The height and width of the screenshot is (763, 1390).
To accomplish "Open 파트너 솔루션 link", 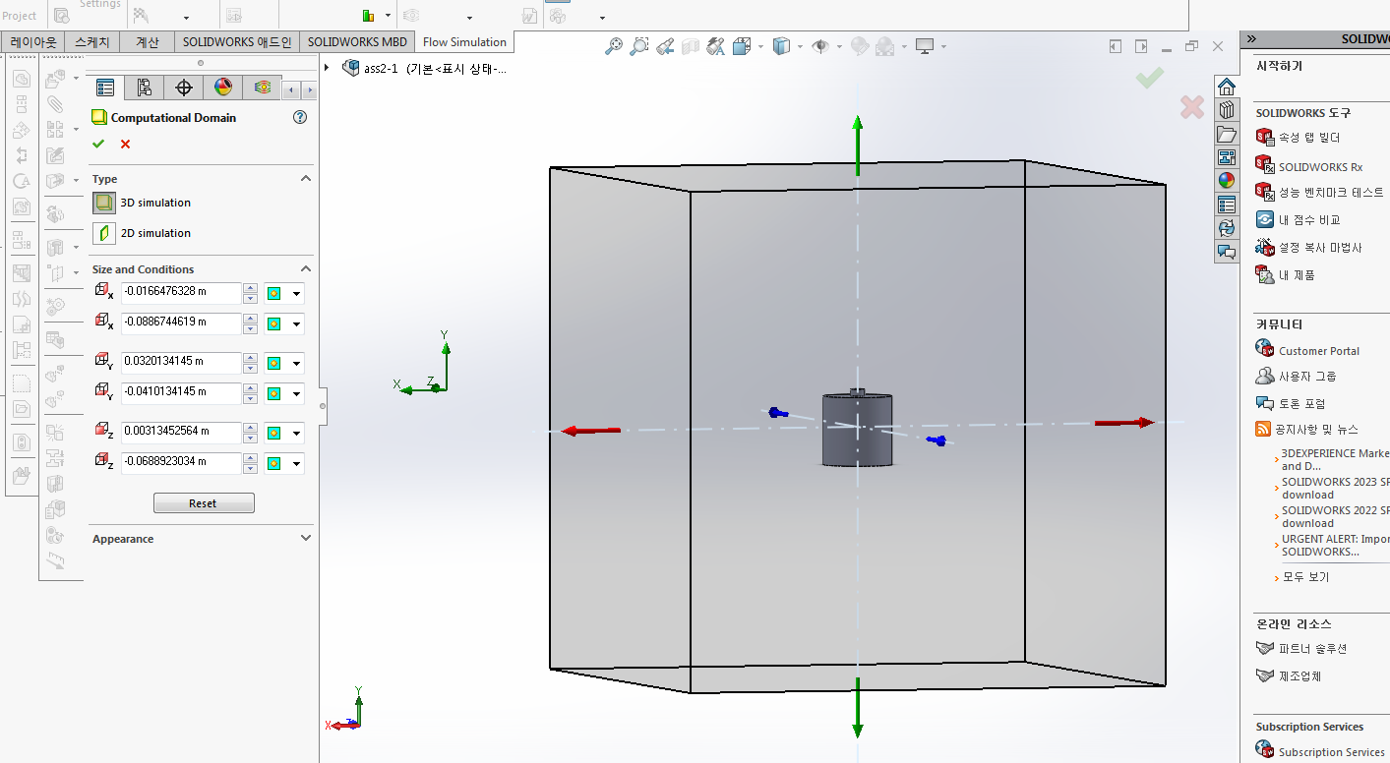I will point(1312,649).
